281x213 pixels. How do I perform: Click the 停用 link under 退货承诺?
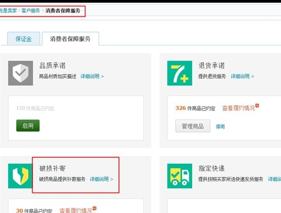pyautogui.click(x=220, y=127)
